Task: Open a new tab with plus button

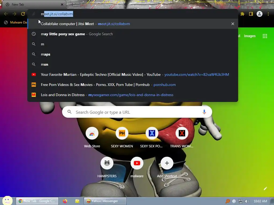Action: coord(72,5)
